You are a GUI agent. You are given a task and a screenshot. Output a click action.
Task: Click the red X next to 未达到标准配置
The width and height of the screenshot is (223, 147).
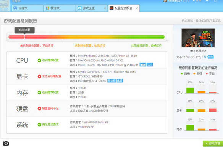39,76
